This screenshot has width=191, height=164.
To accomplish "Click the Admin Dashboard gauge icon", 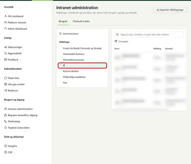I will tap(6, 29).
